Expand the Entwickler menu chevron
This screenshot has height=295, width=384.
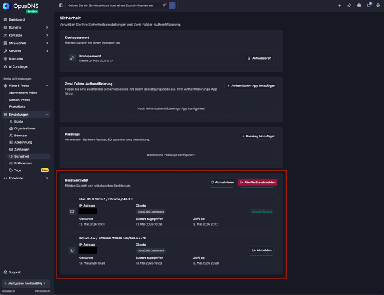(47, 178)
